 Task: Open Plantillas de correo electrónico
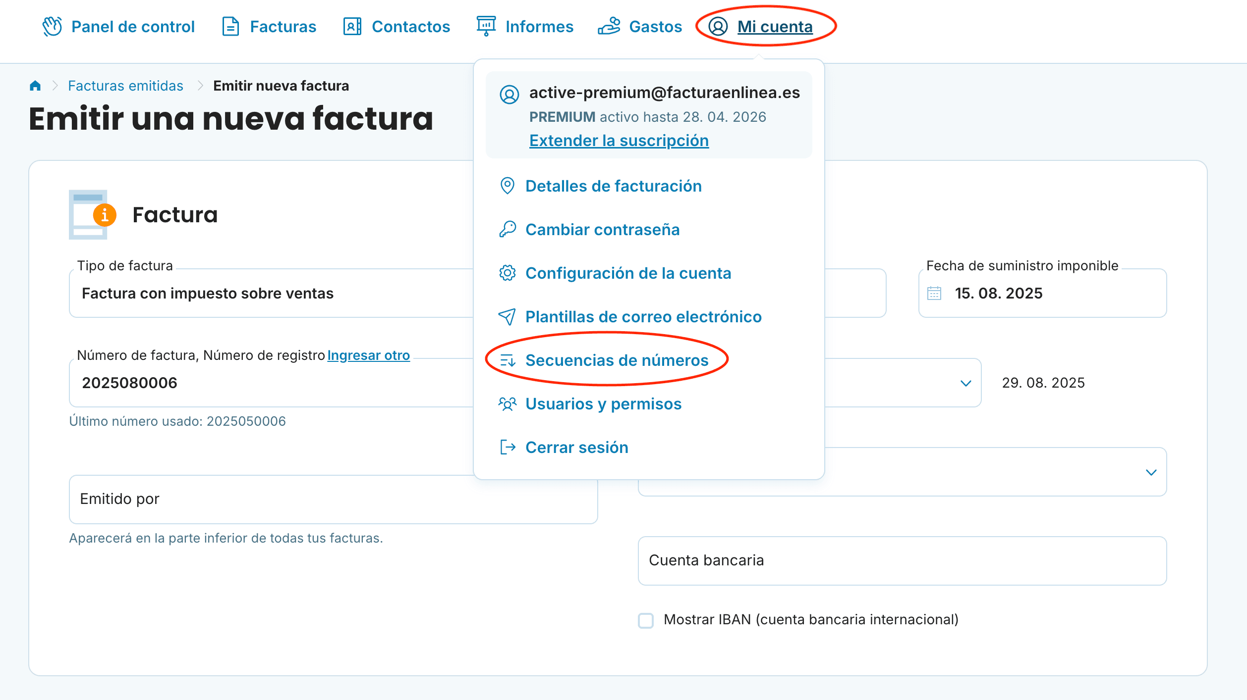643,317
